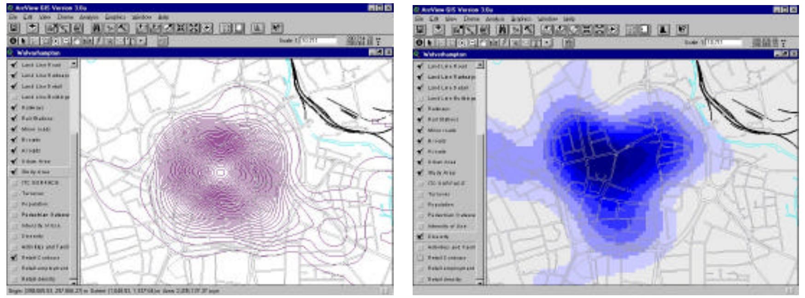Click Add Theme icon in left ArcView window
The width and height of the screenshot is (805, 298).
(x=33, y=28)
